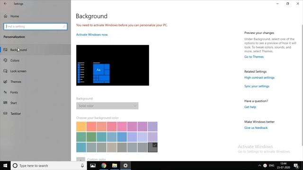
Task: Pick the first green swatch in second row
Action: click(81, 137)
